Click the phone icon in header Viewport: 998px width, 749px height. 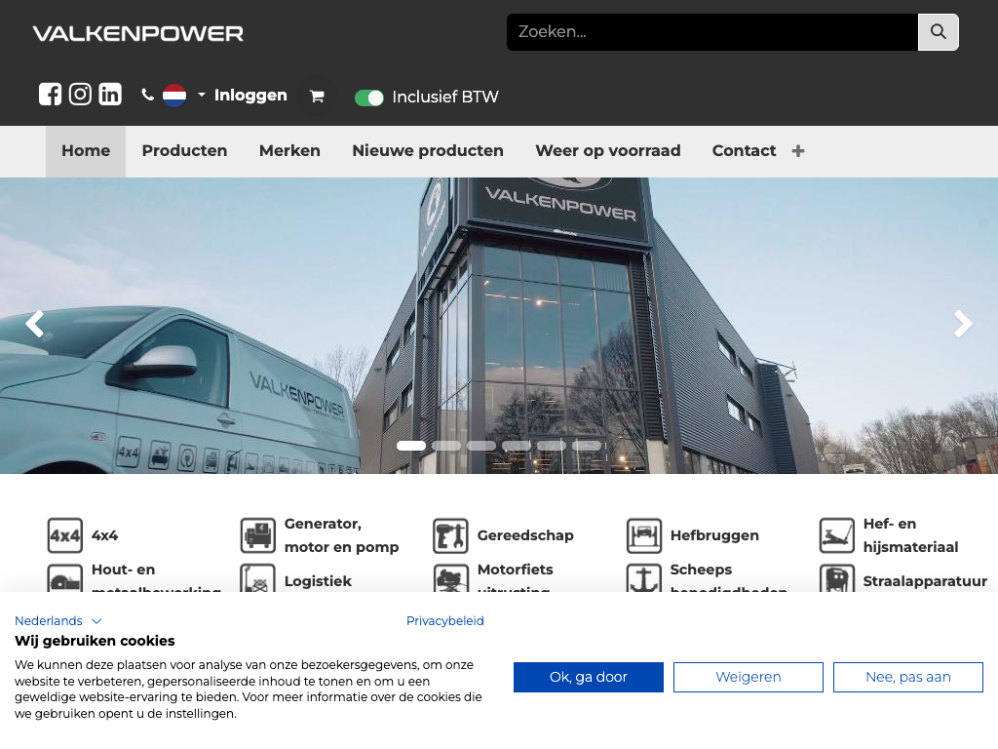tap(148, 96)
